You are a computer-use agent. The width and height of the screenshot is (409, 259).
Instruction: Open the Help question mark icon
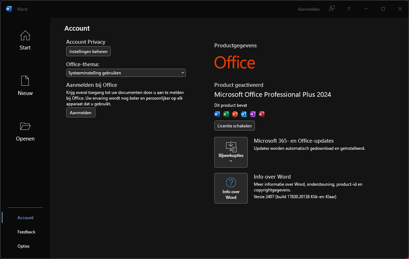pyautogui.click(x=349, y=9)
